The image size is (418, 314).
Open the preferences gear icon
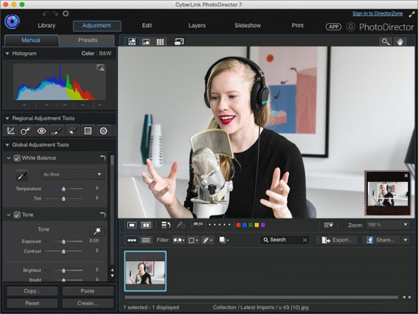click(x=66, y=14)
